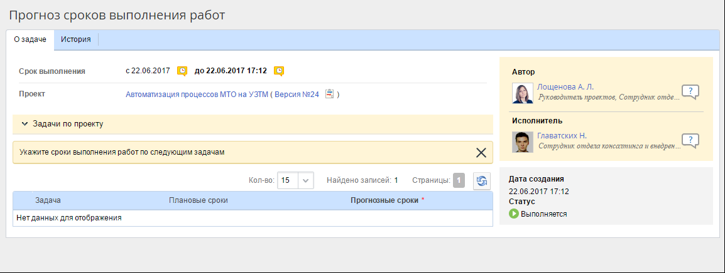Open project link Автоматизация процессов МТО на УЗТМ
Image resolution: width=725 pixels, height=273 pixels.
pyautogui.click(x=197, y=95)
